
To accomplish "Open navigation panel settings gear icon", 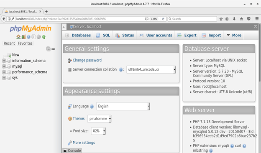I will click(39, 37).
